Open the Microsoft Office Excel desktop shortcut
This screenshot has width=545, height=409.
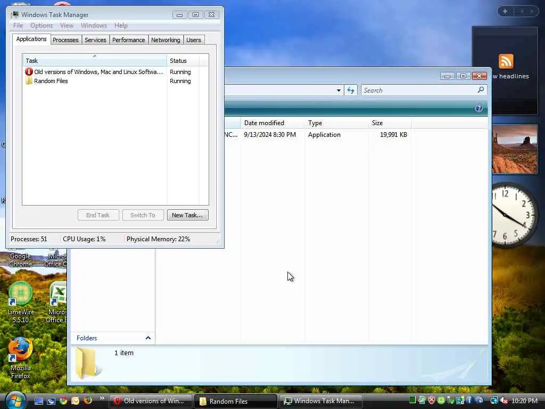57,302
